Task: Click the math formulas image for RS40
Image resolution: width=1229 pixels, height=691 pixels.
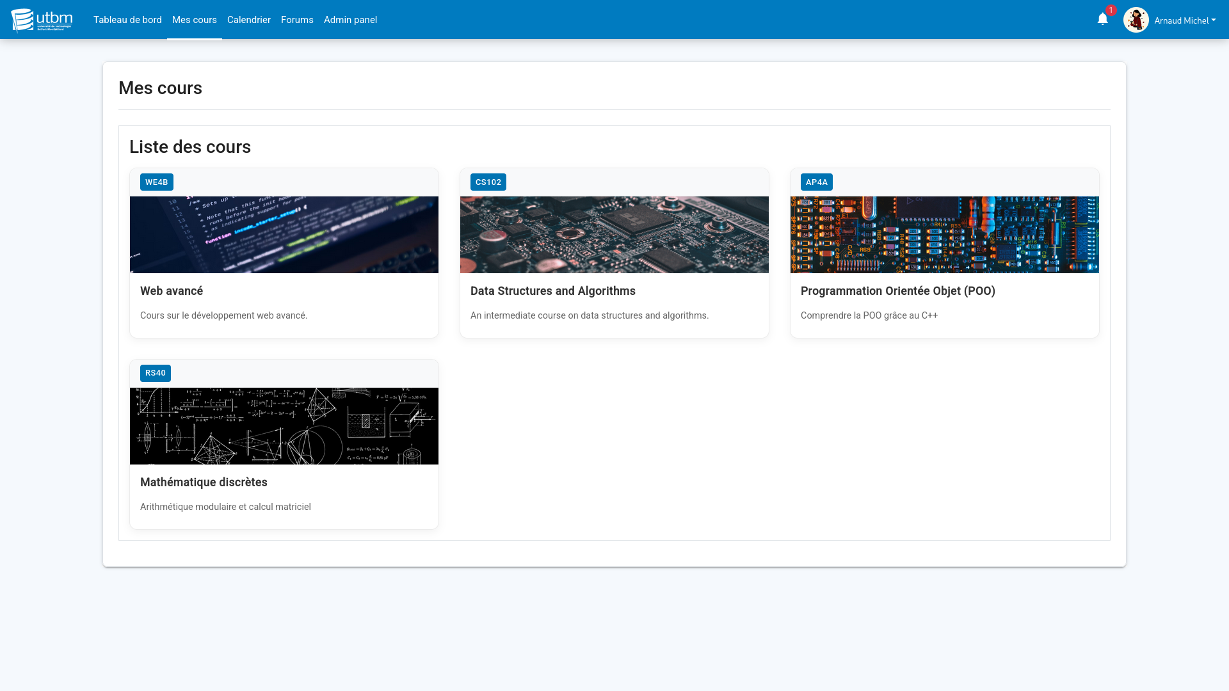Action: 284,426
